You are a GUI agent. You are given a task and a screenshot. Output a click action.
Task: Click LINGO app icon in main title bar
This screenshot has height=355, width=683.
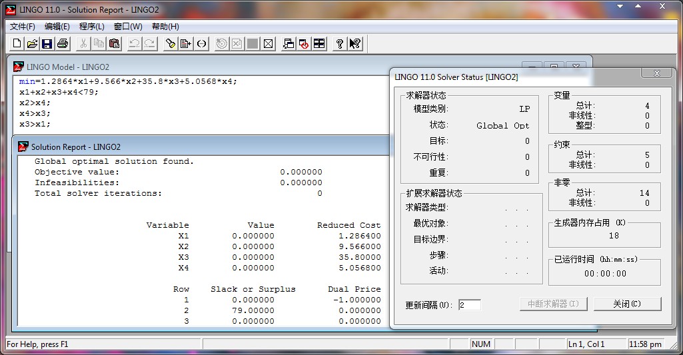pyautogui.click(x=11, y=9)
